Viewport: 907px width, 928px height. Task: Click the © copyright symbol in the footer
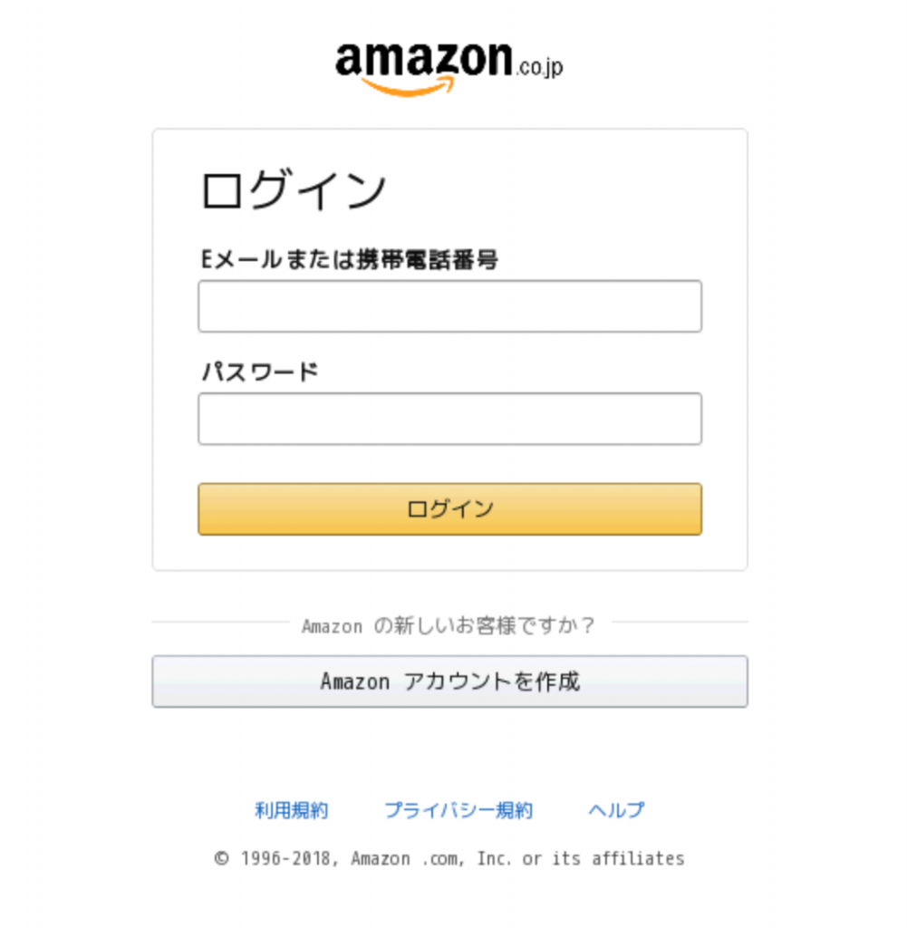point(222,858)
